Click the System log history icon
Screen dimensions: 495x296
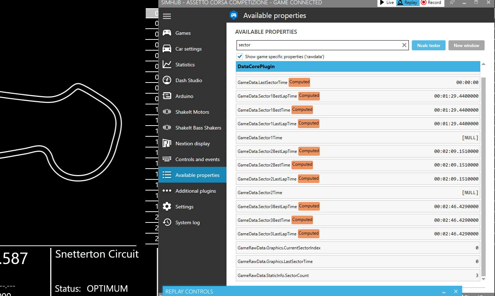(167, 222)
